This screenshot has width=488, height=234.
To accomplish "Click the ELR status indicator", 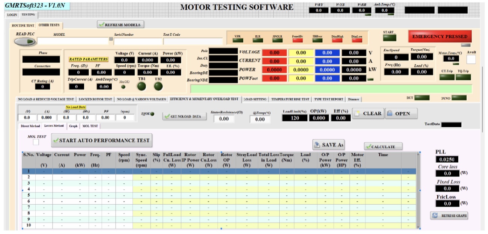I will pos(258,40).
